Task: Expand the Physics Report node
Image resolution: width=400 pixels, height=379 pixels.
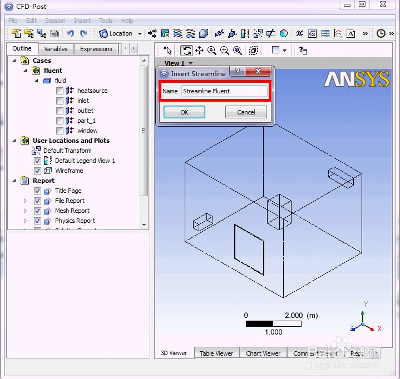Action: click(25, 221)
